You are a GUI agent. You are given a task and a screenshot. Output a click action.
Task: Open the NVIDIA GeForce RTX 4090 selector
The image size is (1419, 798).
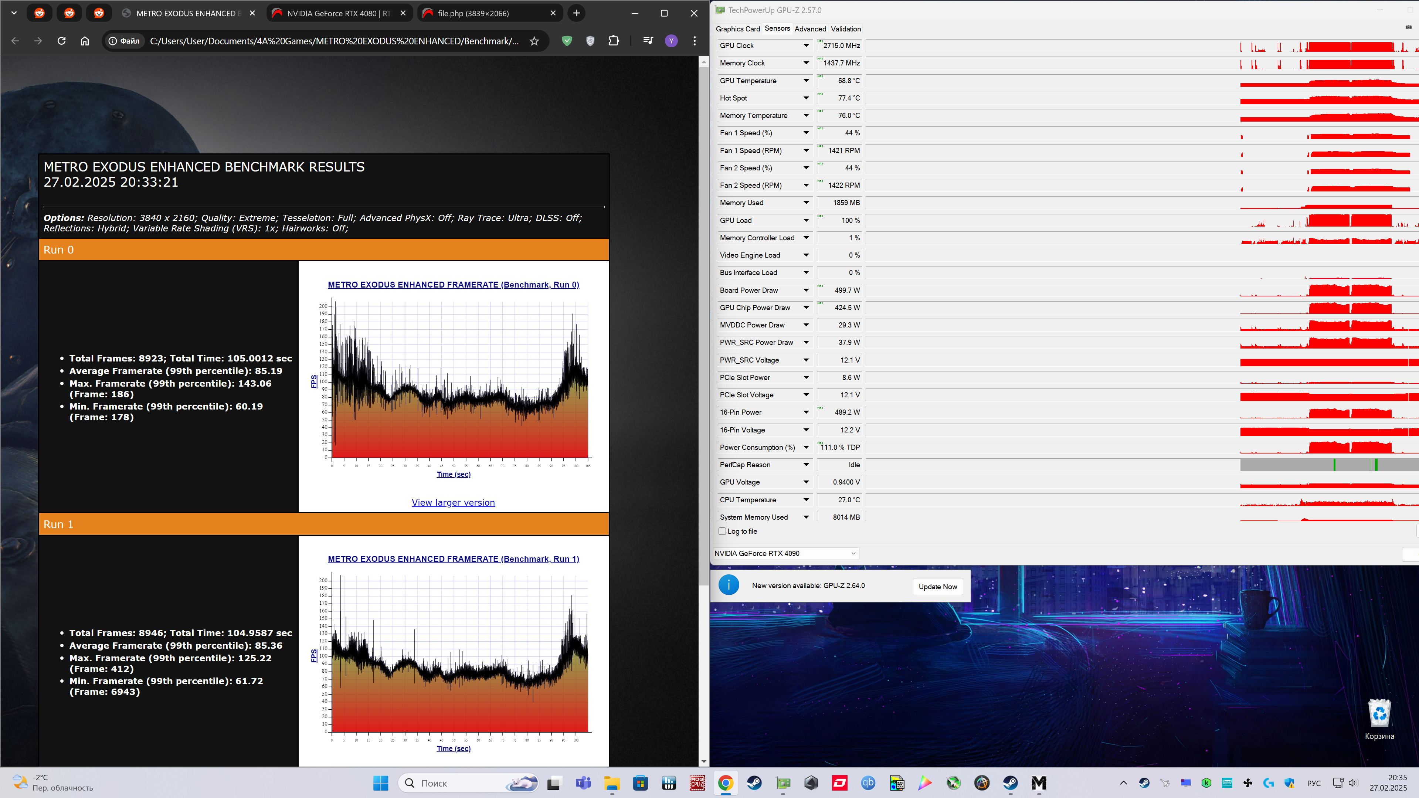pos(785,553)
